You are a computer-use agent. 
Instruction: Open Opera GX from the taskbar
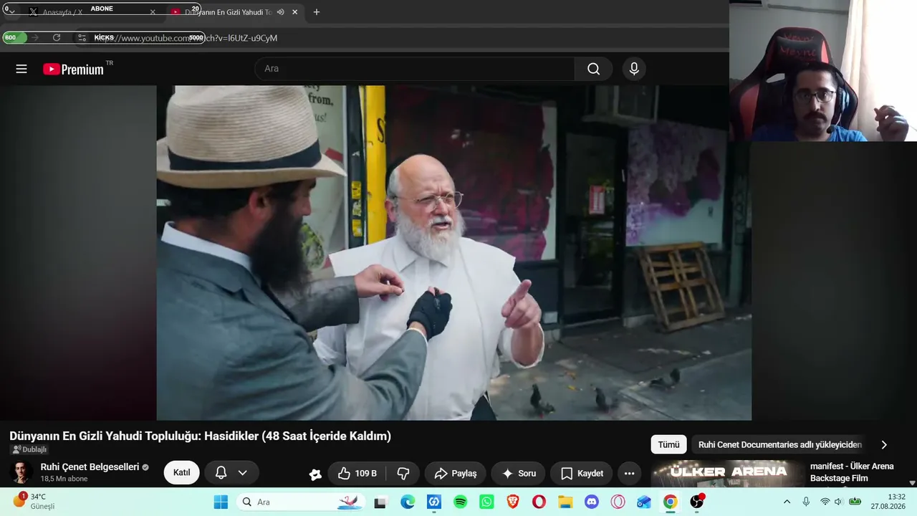point(618,502)
